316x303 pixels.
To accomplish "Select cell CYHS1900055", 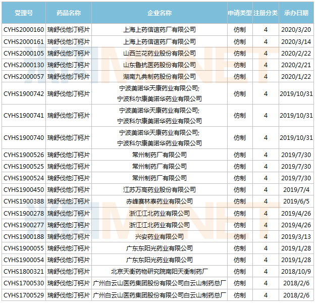I will point(24,248).
